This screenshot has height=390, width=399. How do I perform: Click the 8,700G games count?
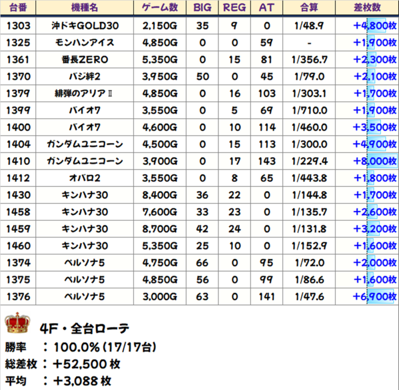(x=160, y=229)
